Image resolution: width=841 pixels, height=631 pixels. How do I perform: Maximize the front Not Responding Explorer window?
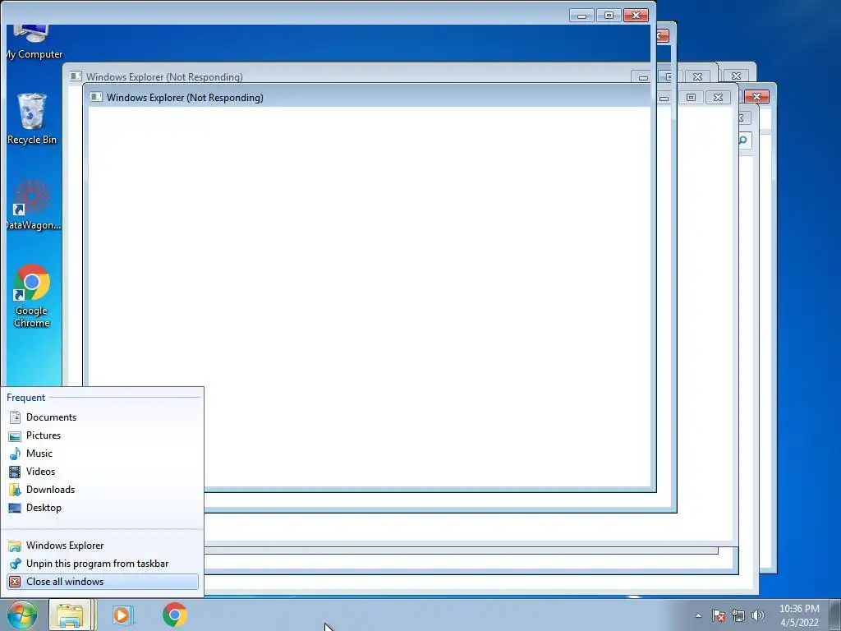click(691, 97)
